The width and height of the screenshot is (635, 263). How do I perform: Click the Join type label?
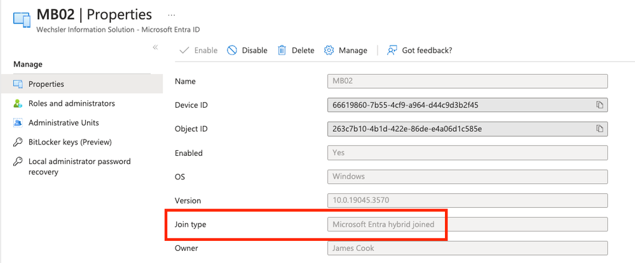pos(190,224)
